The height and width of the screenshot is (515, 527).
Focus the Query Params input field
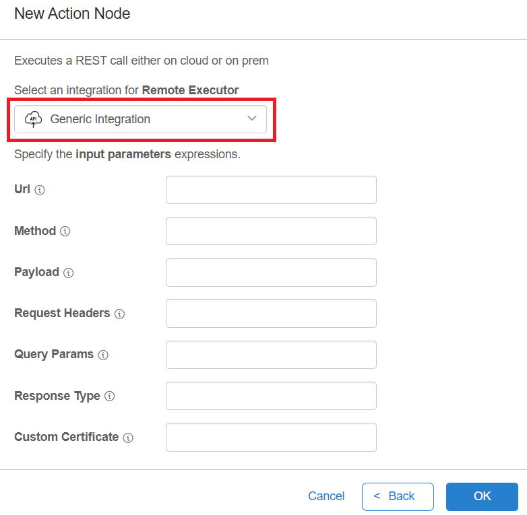pos(271,355)
